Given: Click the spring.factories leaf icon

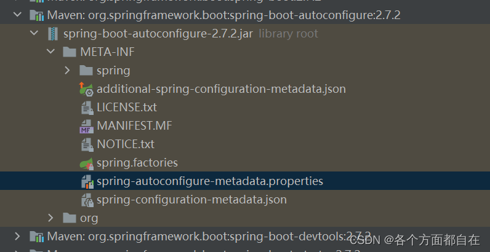Looking at the screenshot, I should tap(87, 163).
